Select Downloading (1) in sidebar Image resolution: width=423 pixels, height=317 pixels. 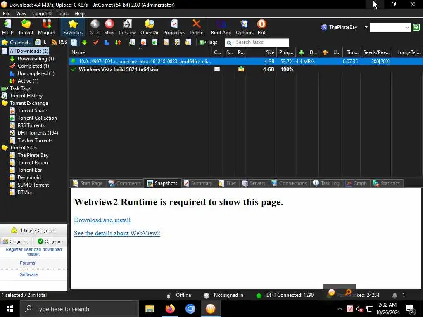pyautogui.click(x=36, y=59)
